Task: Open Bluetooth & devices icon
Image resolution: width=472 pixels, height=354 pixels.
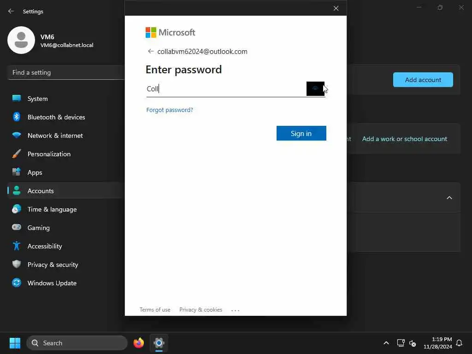Action: point(17,117)
